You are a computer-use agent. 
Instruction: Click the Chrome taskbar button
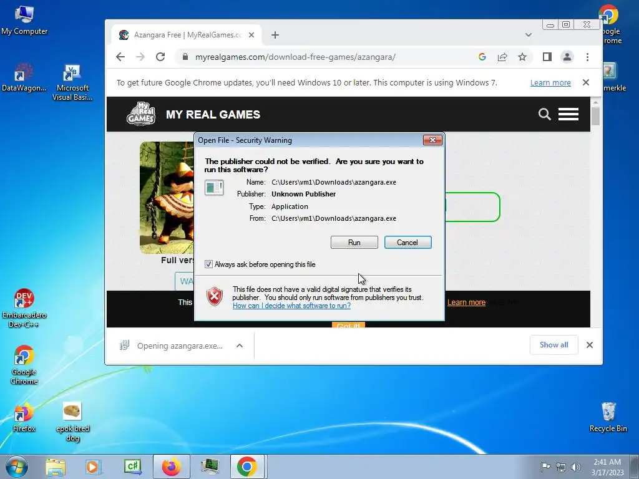tap(248, 467)
